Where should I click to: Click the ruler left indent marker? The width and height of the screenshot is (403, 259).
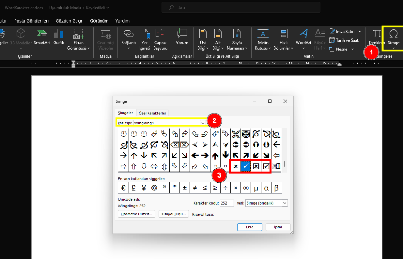point(73,64)
